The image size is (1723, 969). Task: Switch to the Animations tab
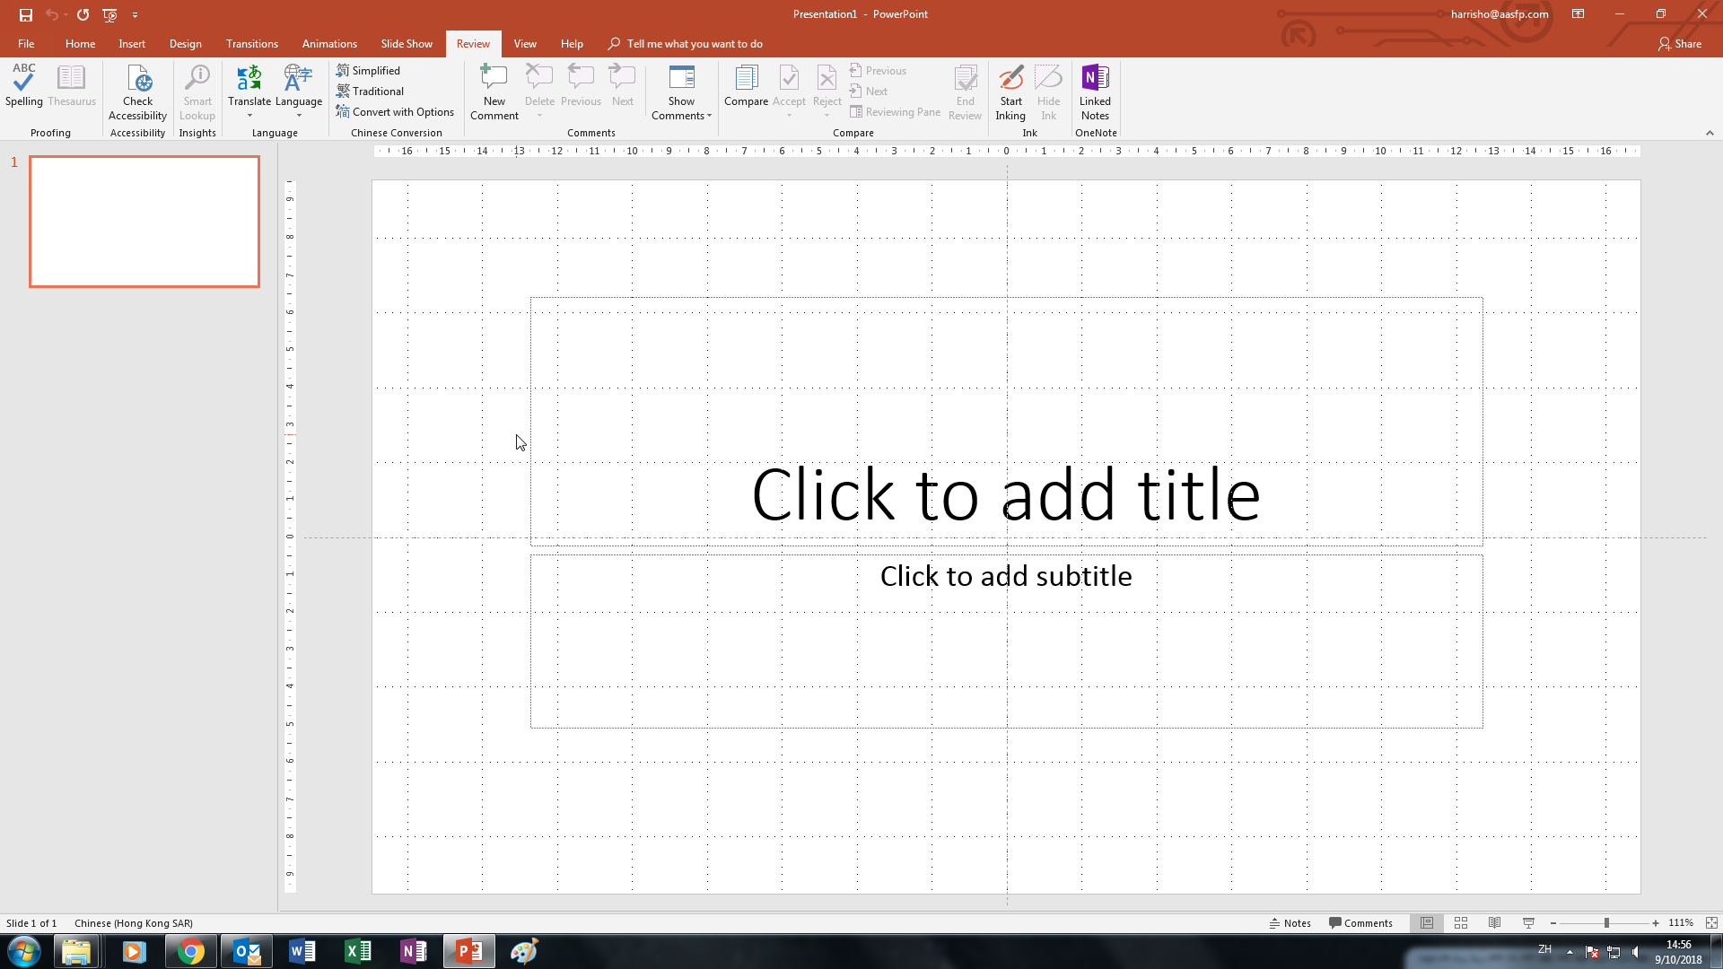point(329,44)
